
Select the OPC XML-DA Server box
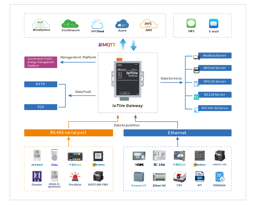point(215,108)
